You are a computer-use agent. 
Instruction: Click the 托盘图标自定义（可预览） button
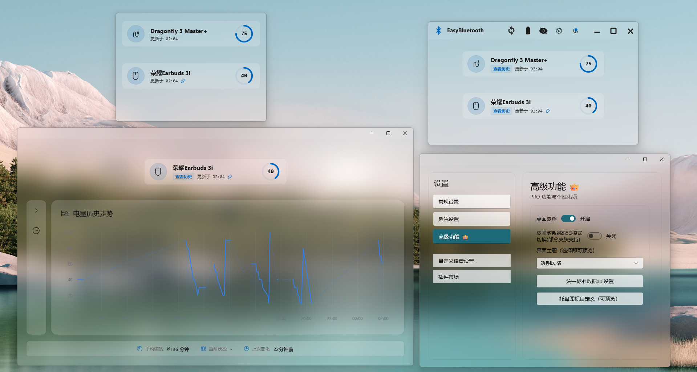(589, 299)
